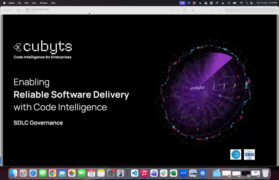The height and width of the screenshot is (180, 279).
Task: Open Messages from the Dock
Action: (43, 173)
